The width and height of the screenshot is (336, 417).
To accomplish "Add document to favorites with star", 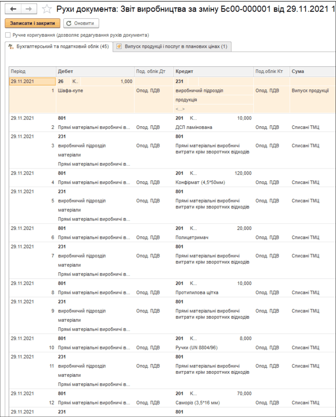I will click(47, 9).
